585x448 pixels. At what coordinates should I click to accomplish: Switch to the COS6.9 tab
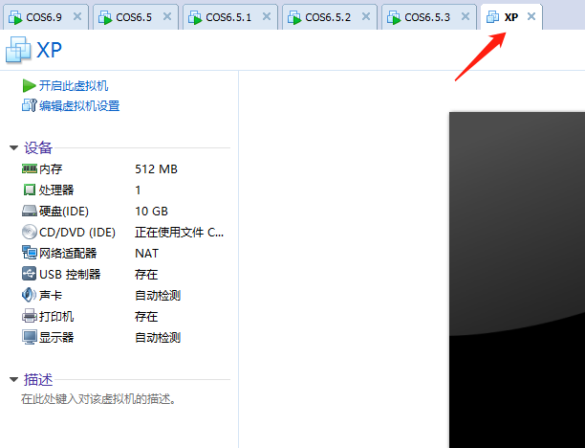44,17
